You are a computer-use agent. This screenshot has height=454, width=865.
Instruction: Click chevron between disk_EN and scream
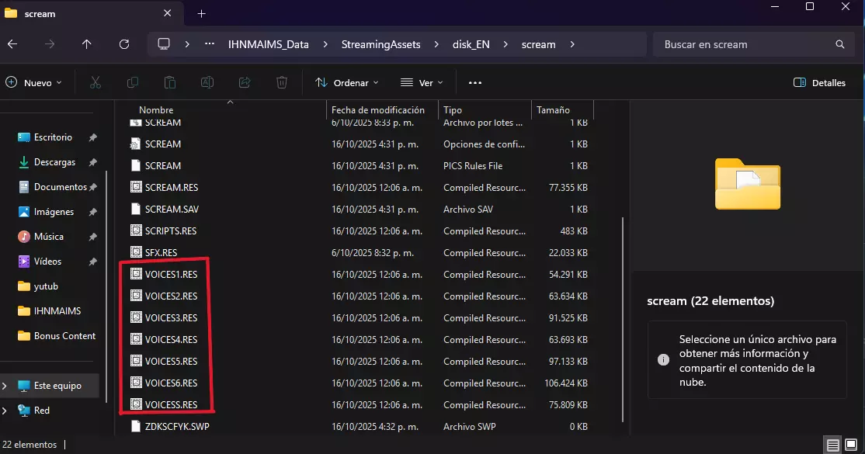tap(505, 44)
